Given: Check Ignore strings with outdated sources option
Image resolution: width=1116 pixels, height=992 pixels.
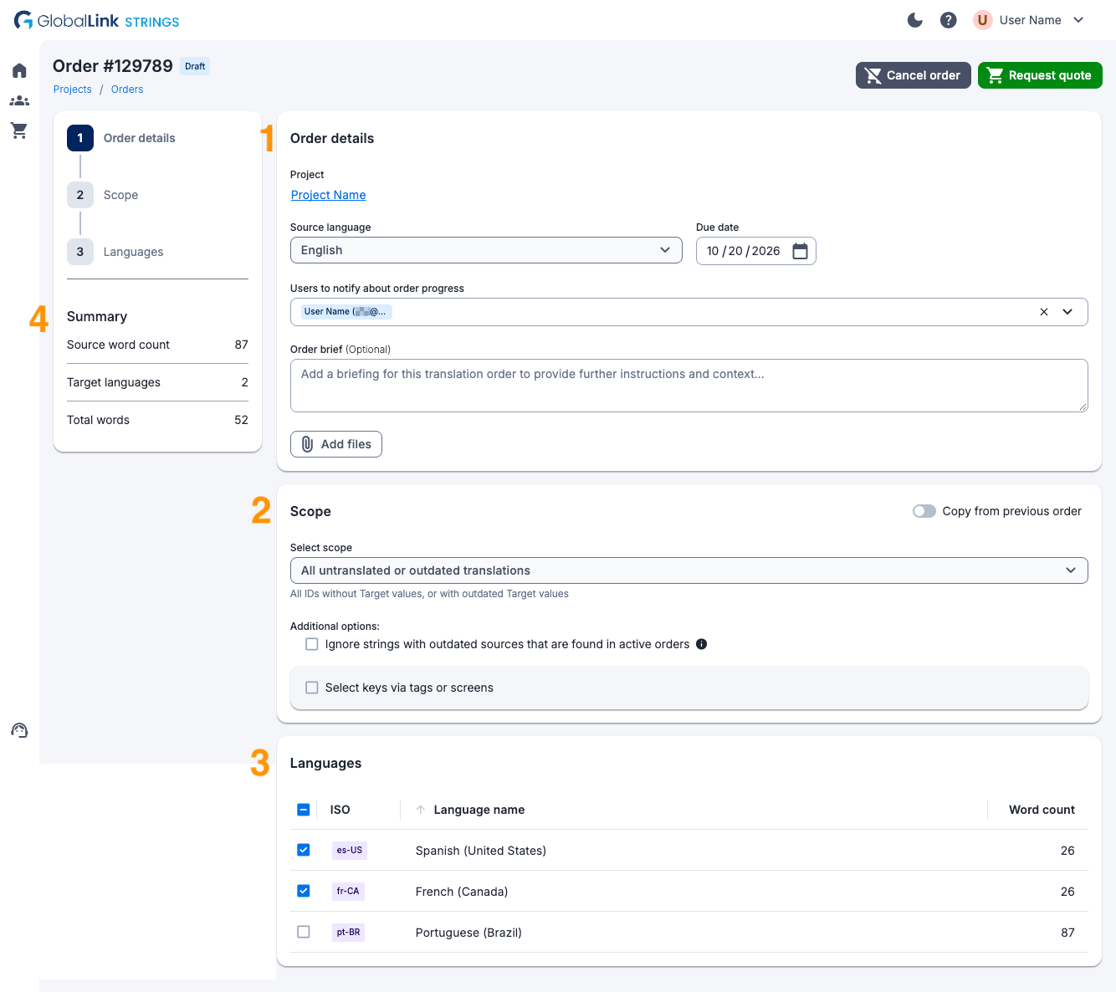Looking at the screenshot, I should coord(312,644).
